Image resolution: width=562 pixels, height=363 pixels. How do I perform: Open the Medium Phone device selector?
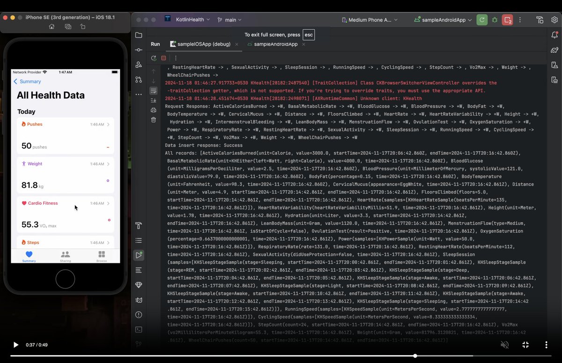click(370, 20)
